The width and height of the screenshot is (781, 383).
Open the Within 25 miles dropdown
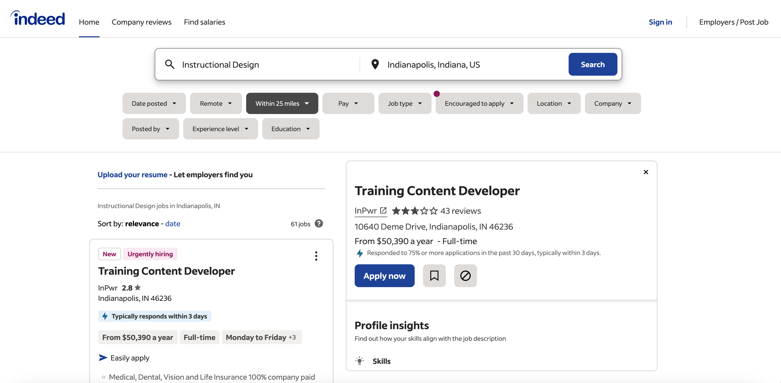[282, 103]
